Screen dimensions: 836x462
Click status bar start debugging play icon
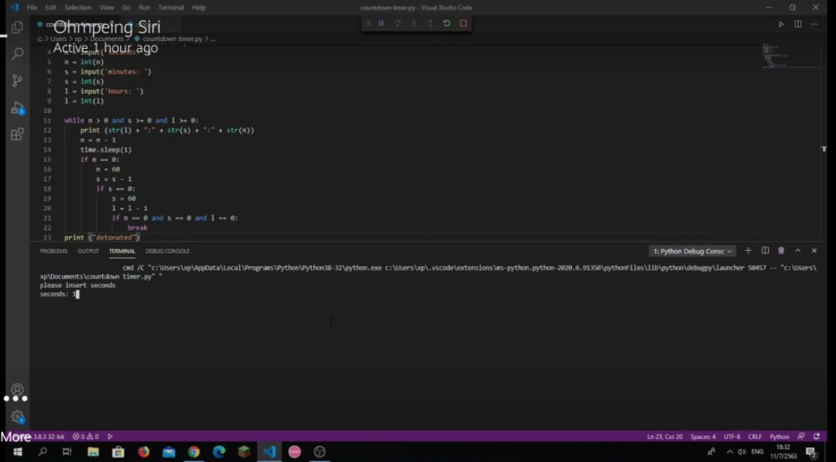coord(111,436)
